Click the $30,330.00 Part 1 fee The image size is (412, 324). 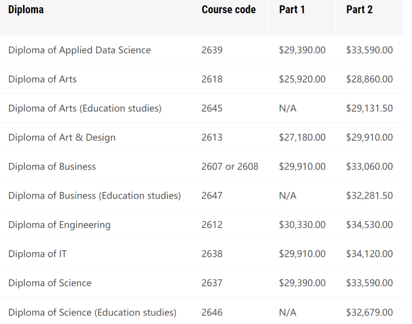pos(302,225)
